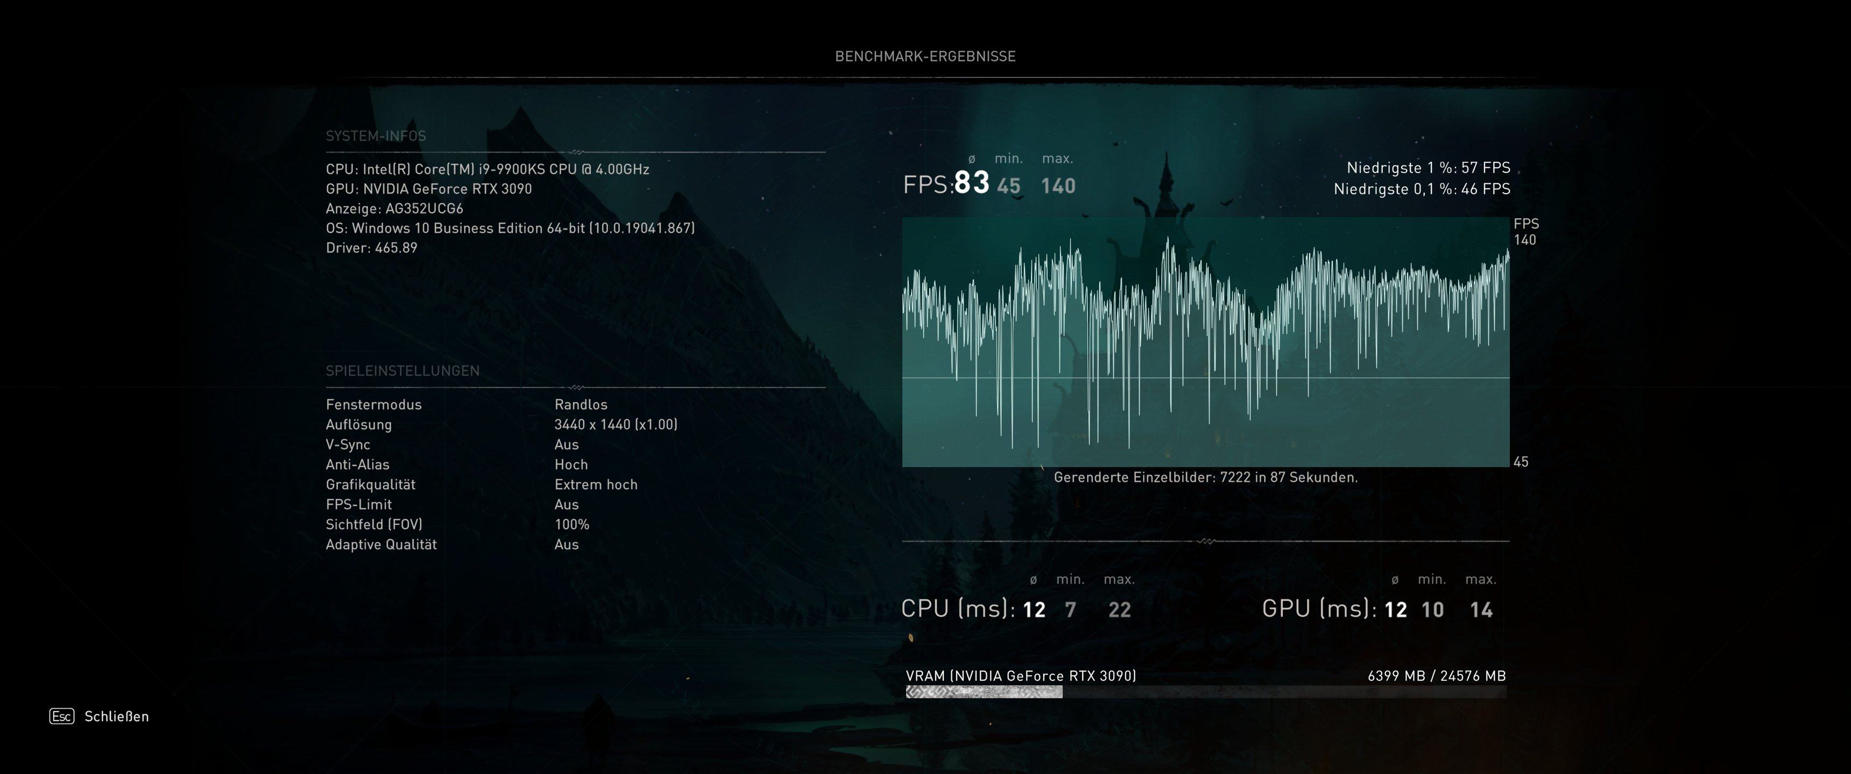Click the CPU minimum value 7
This screenshot has height=774, width=1851.
point(1070,610)
